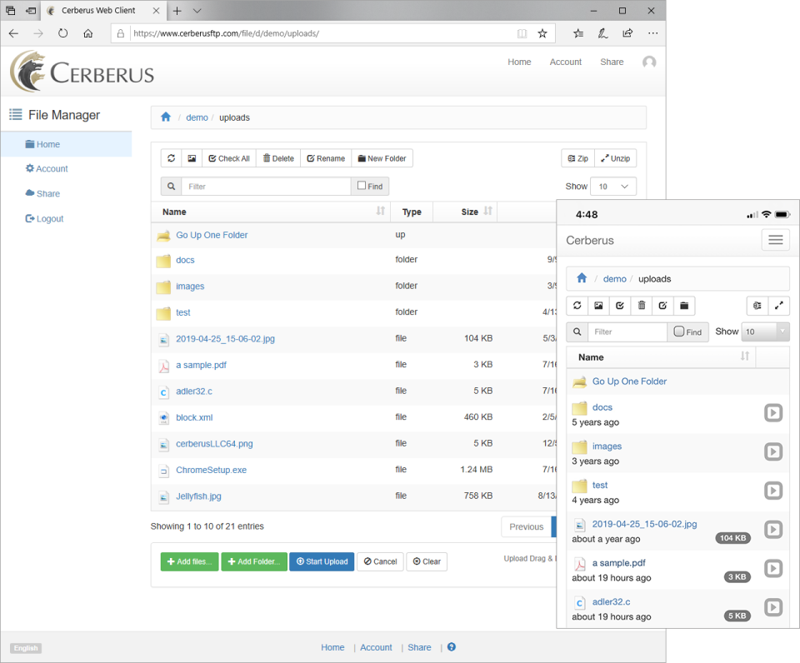Click the refresh icon in the toolbar
The height and width of the screenshot is (663, 800).
pyautogui.click(x=171, y=157)
